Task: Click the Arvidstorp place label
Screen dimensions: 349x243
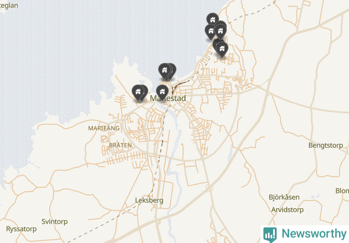Action: [288, 210]
